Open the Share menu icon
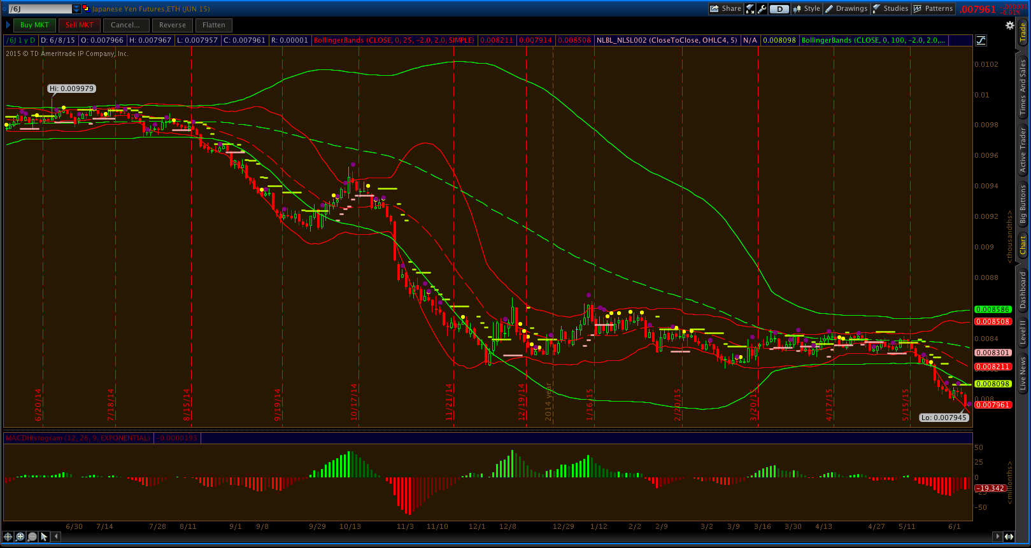Image resolution: width=1031 pixels, height=548 pixels. point(726,9)
